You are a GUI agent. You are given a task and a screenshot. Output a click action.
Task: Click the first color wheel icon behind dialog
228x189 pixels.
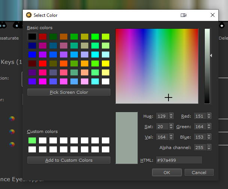[x=12, y=119]
